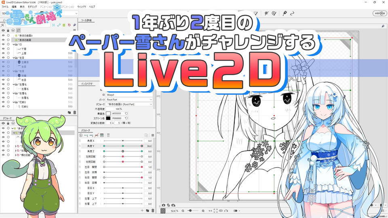Toggle the all-visibility eye in the parts panel header
Screen dimensions: 388x218
3,30
